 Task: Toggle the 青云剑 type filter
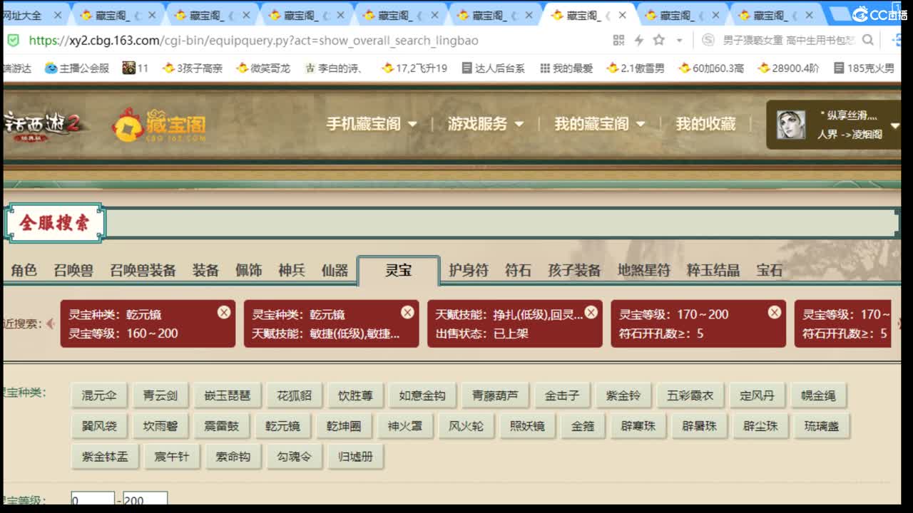pyautogui.click(x=160, y=395)
